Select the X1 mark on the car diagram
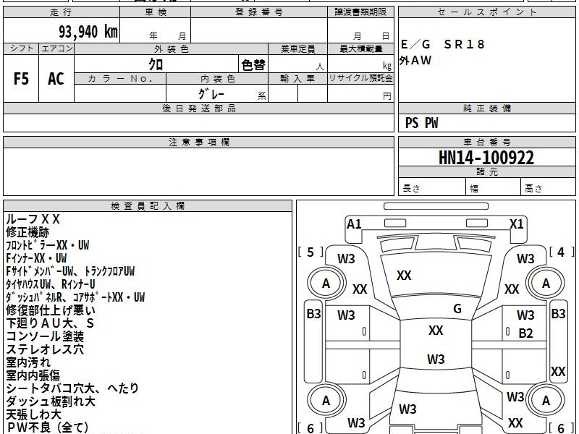The width and height of the screenshot is (579, 434). point(516,224)
